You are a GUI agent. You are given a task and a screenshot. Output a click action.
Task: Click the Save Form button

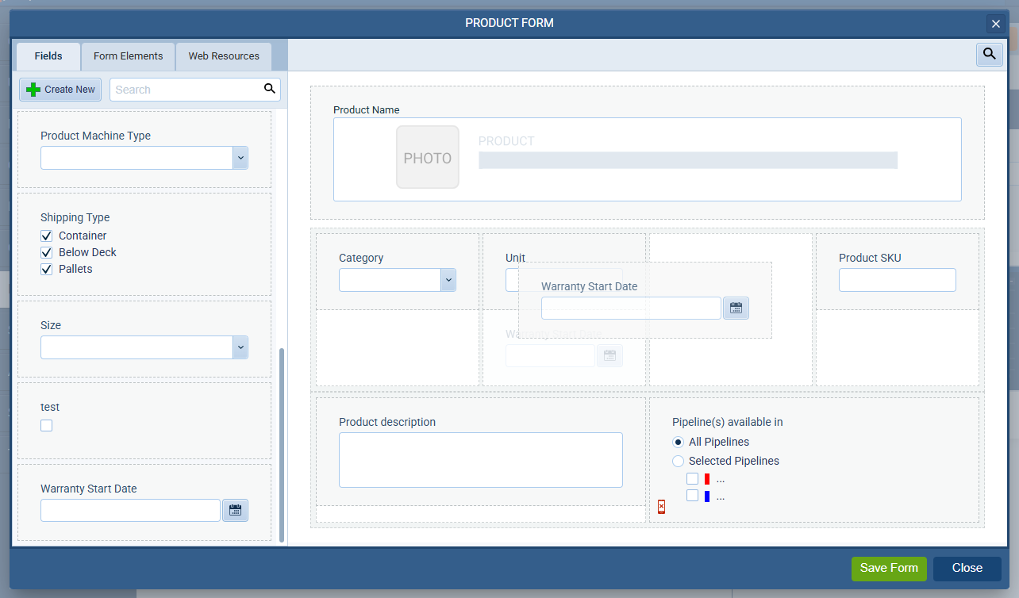coord(888,568)
